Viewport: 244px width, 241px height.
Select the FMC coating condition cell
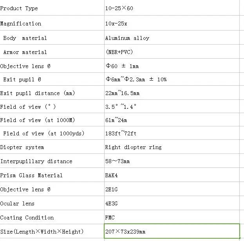pyautogui.click(x=172, y=217)
